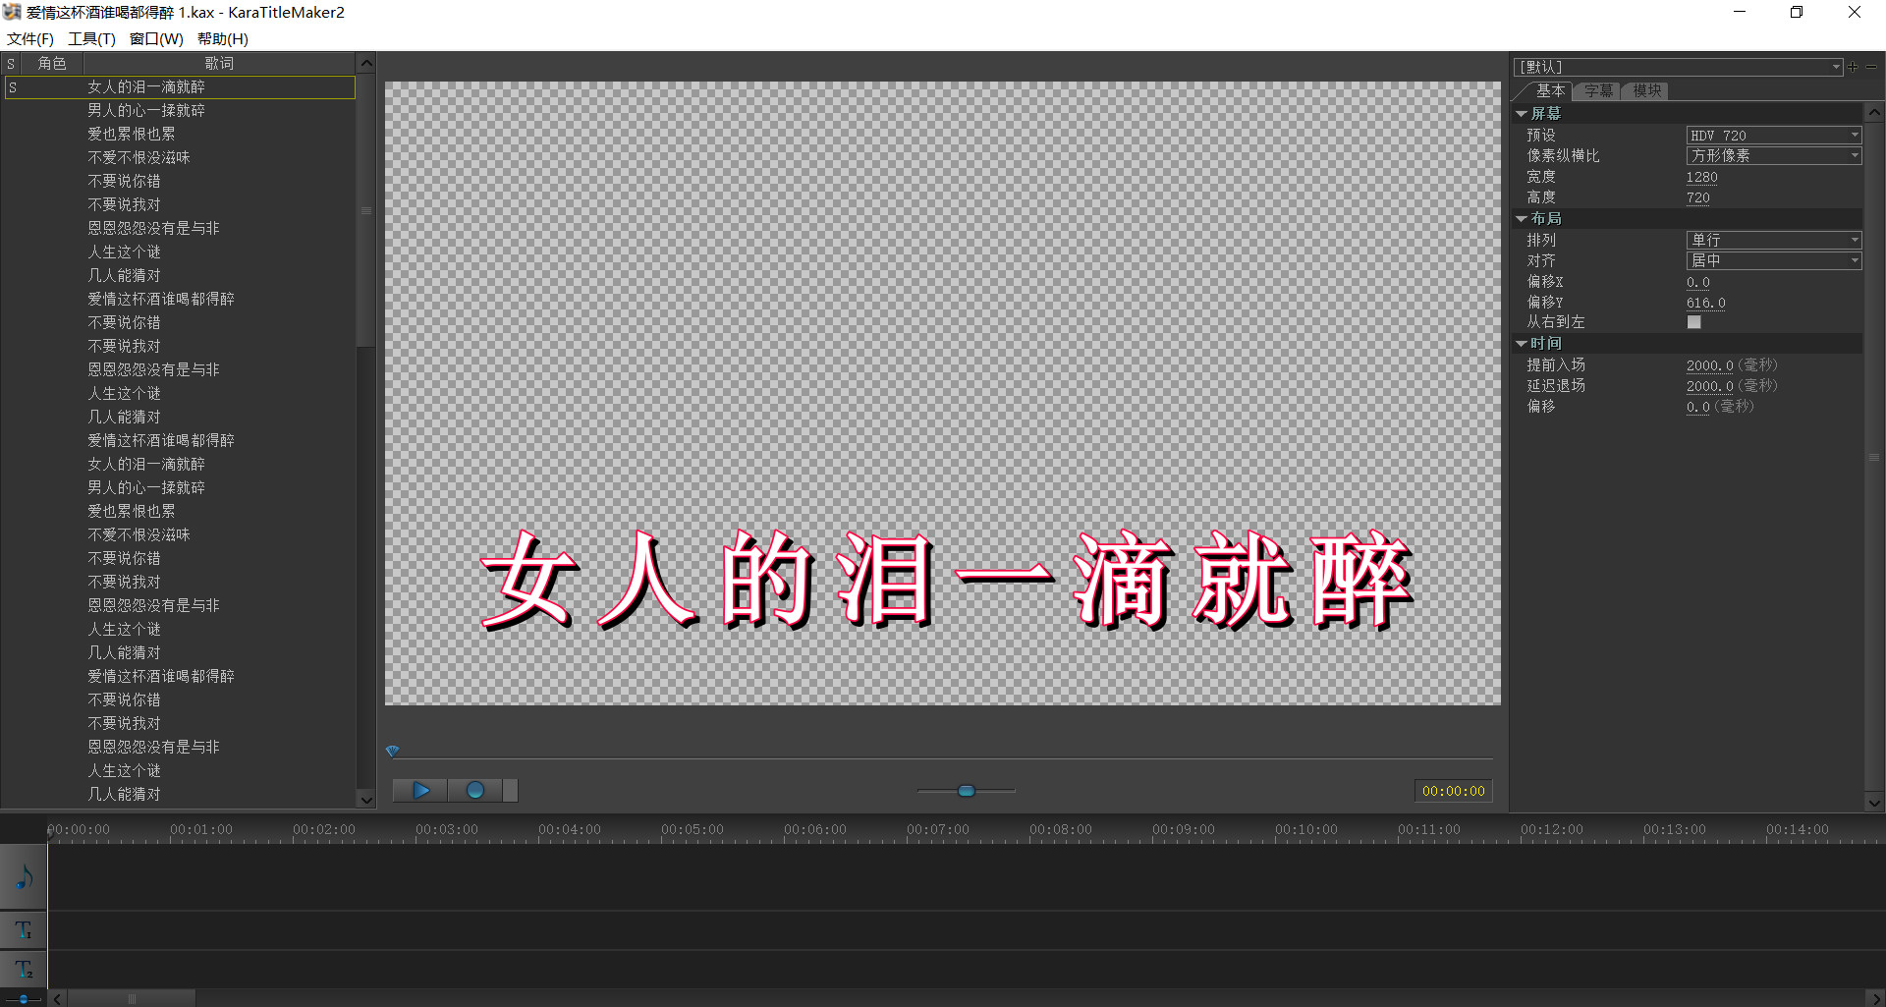Collapse the 布局 section
Image resolution: width=1886 pixels, height=1007 pixels.
1522,219
